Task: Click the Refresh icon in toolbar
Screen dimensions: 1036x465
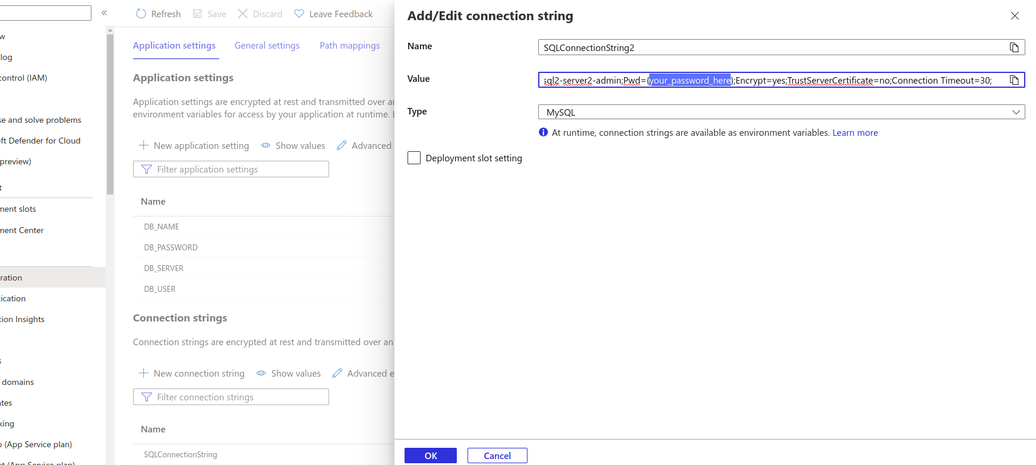Action: pyautogui.click(x=141, y=14)
